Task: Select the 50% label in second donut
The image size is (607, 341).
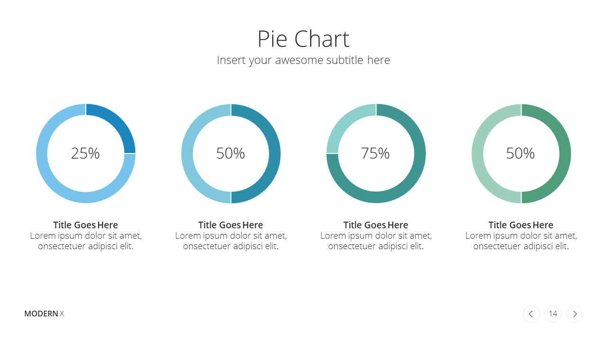Action: 230,153
